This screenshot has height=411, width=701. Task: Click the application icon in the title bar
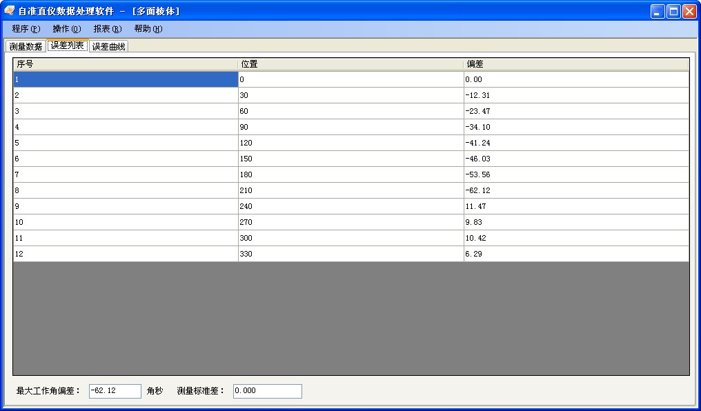(x=10, y=10)
